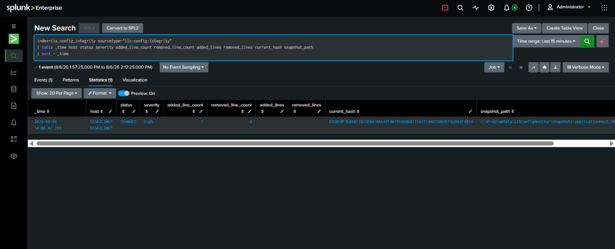Viewport: 615px width, 249px height.
Task: Open the Time range Last 15 minutes picker
Action: [547, 41]
